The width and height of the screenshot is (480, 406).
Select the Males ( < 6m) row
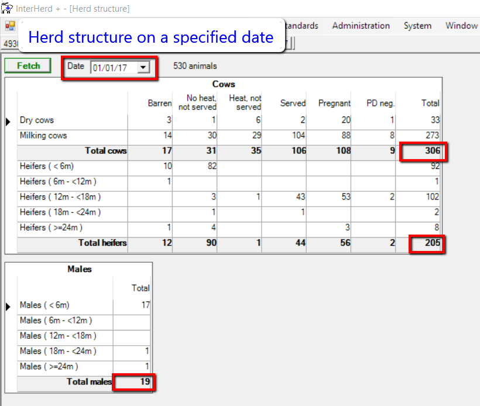point(44,305)
